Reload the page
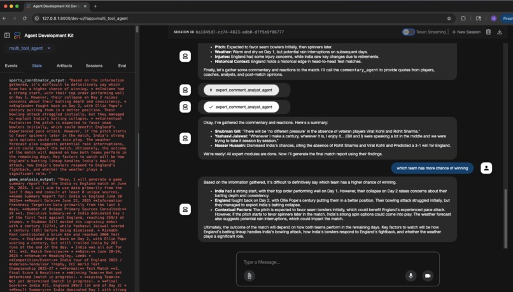The image size is (513, 292). pos(25,18)
